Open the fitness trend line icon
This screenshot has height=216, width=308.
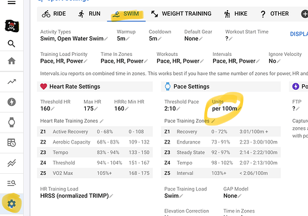(x=11, y=82)
